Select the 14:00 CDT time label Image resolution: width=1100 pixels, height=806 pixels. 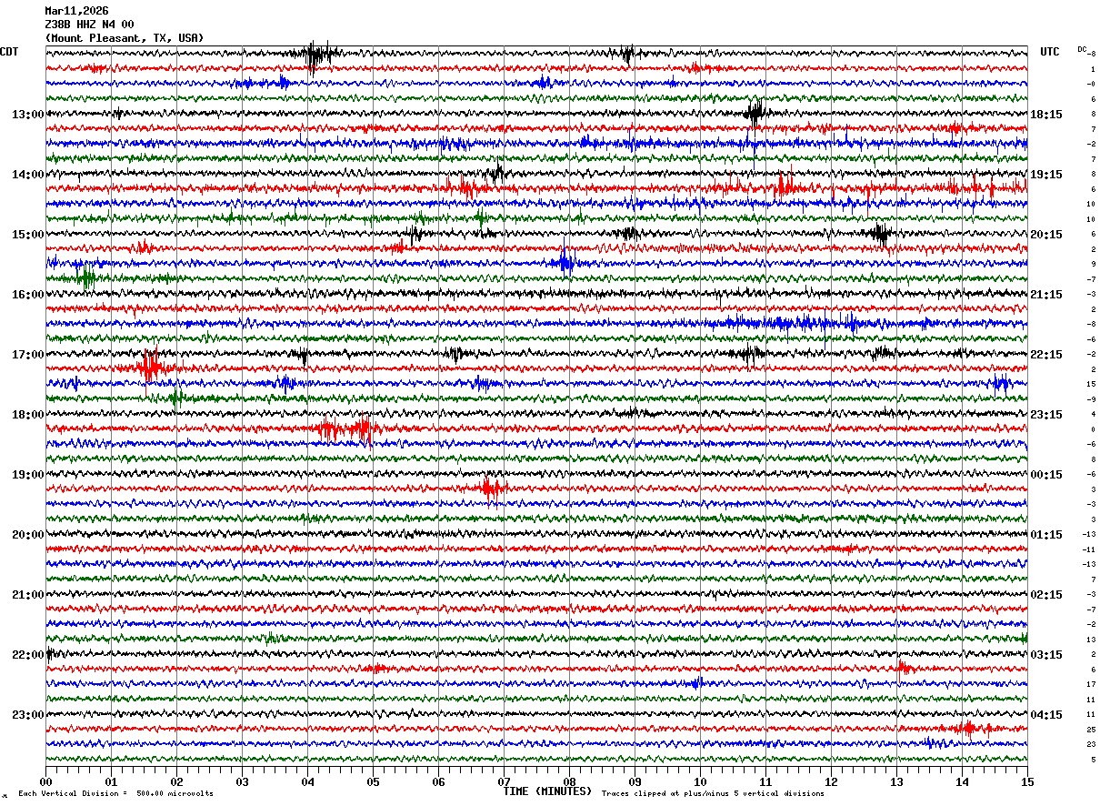click(28, 175)
